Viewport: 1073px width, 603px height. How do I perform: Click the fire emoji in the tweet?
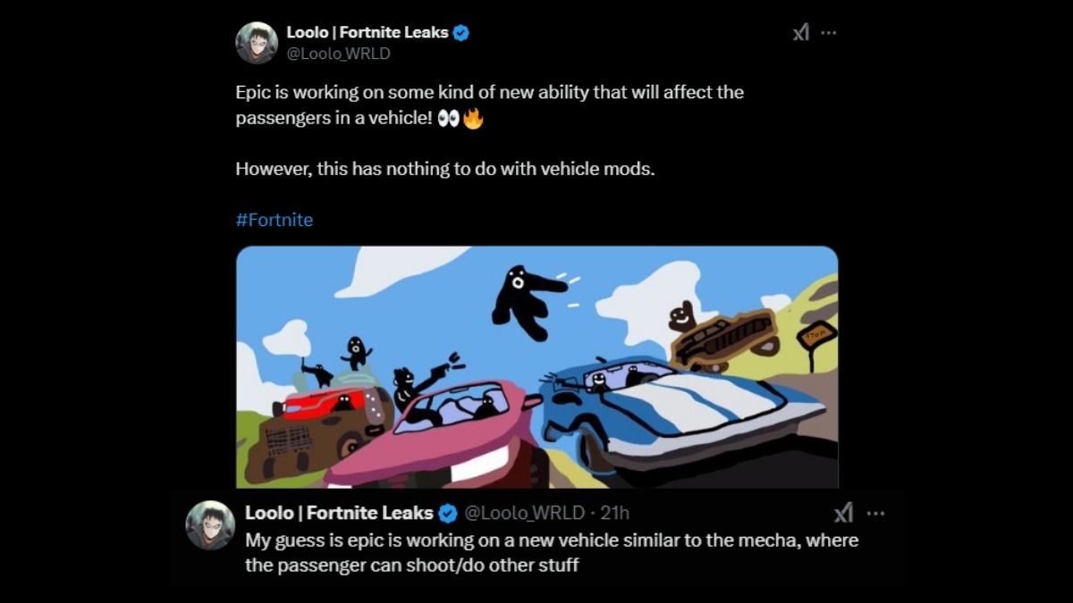pyautogui.click(x=473, y=119)
